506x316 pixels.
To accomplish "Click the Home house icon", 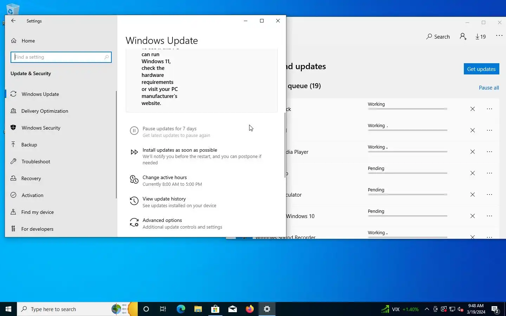I will tap(14, 41).
